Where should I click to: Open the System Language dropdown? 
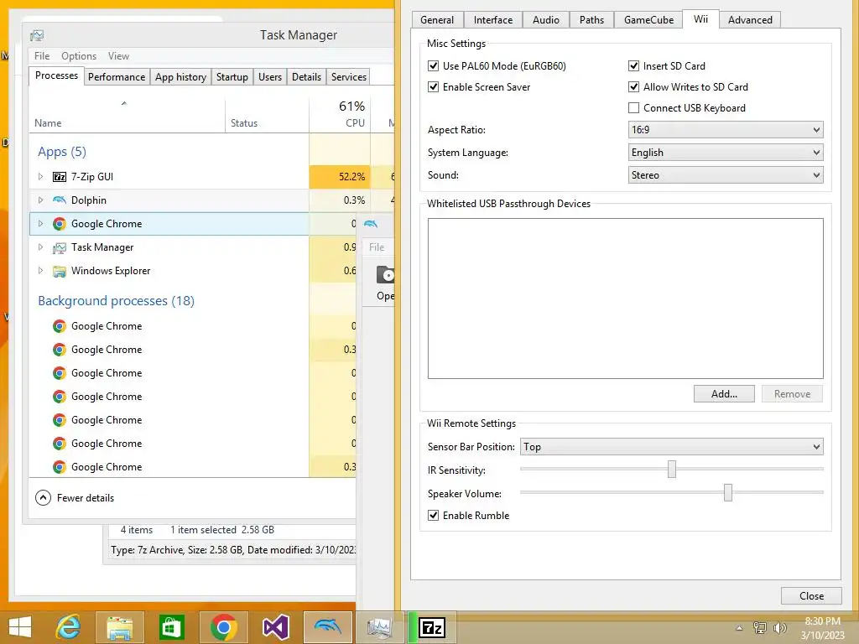tap(726, 153)
